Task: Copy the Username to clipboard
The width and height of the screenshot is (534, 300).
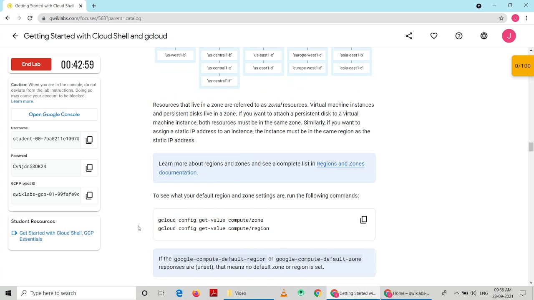Action: 89,140
